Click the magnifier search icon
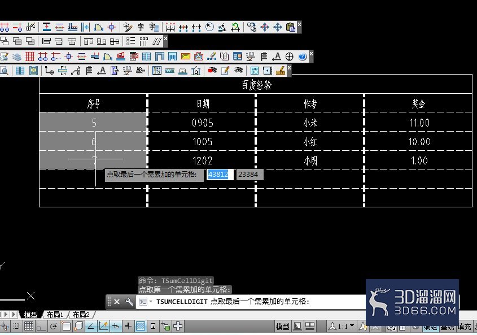Image resolution: width=477 pixels, height=335 pixels. coord(4,71)
